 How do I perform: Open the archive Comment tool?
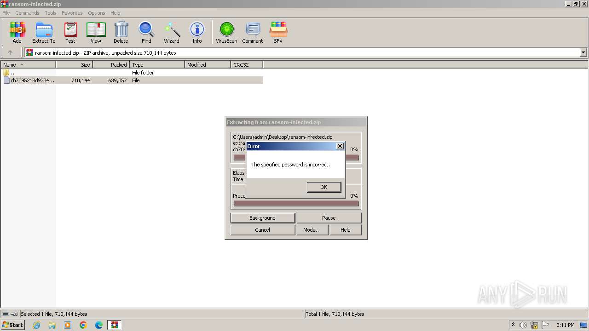pyautogui.click(x=253, y=33)
